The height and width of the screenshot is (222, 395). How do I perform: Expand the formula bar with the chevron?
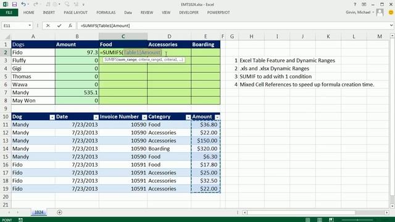point(391,25)
